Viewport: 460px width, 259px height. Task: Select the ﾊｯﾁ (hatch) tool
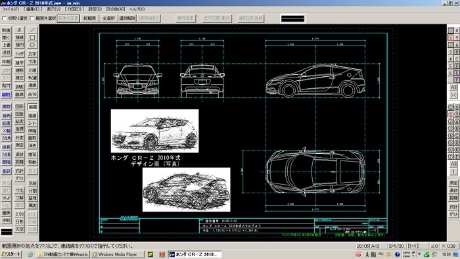tap(19, 54)
